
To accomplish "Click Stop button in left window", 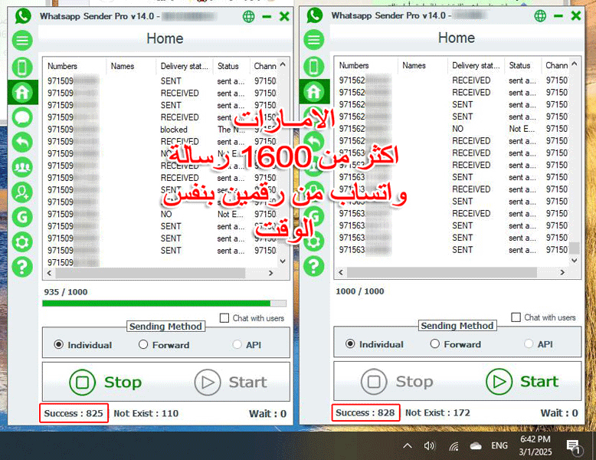I will pos(105,382).
